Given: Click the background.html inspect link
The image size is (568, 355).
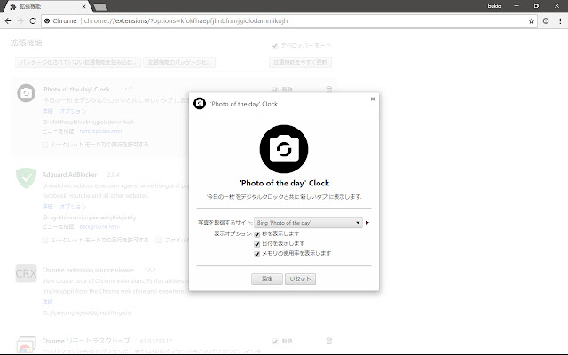Looking at the screenshot, I should click(x=99, y=227).
